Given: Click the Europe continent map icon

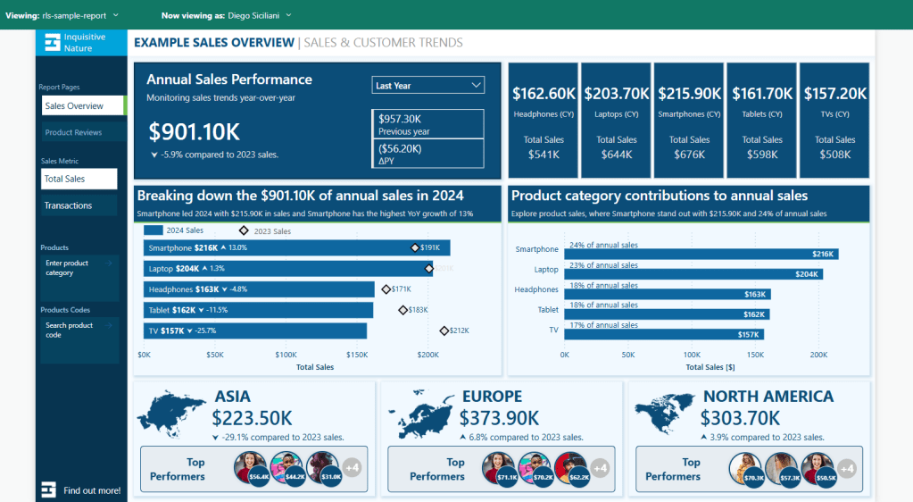Looking at the screenshot, I should (x=419, y=414).
